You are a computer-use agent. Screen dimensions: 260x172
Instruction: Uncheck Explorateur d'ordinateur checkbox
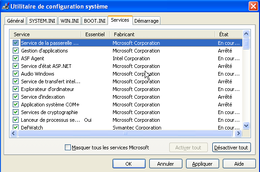click(x=15, y=89)
